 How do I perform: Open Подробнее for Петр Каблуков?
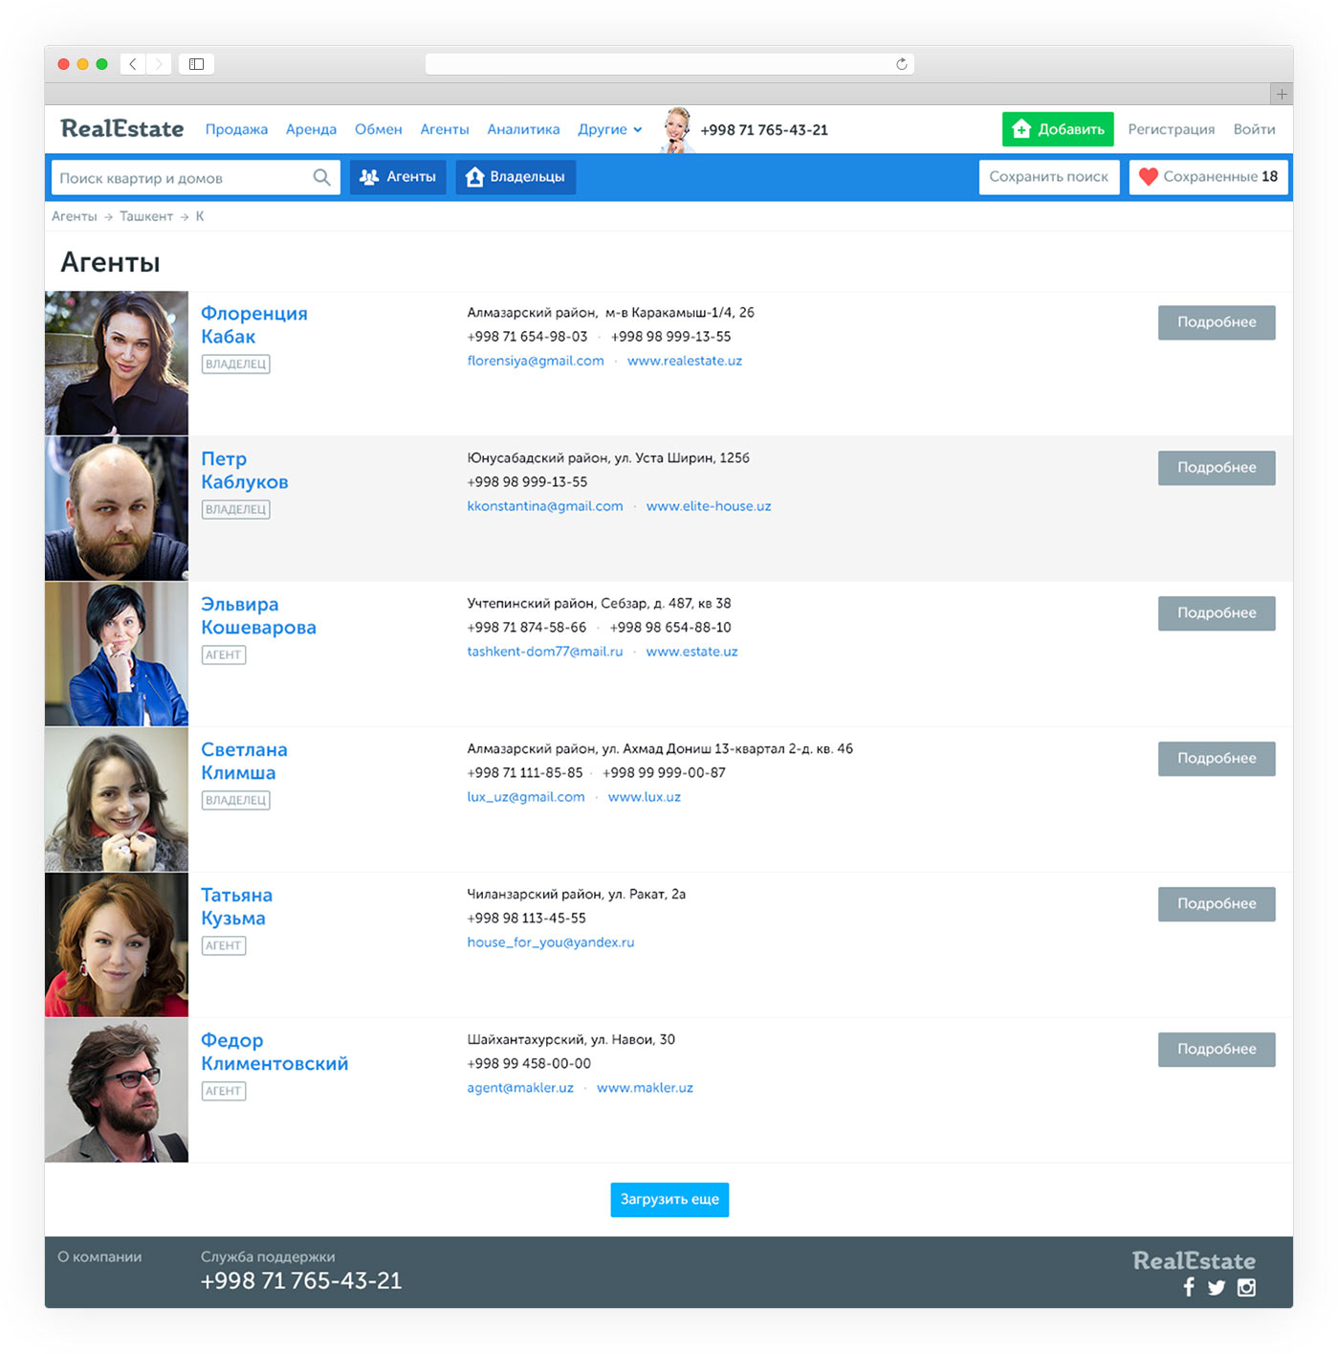tap(1216, 468)
